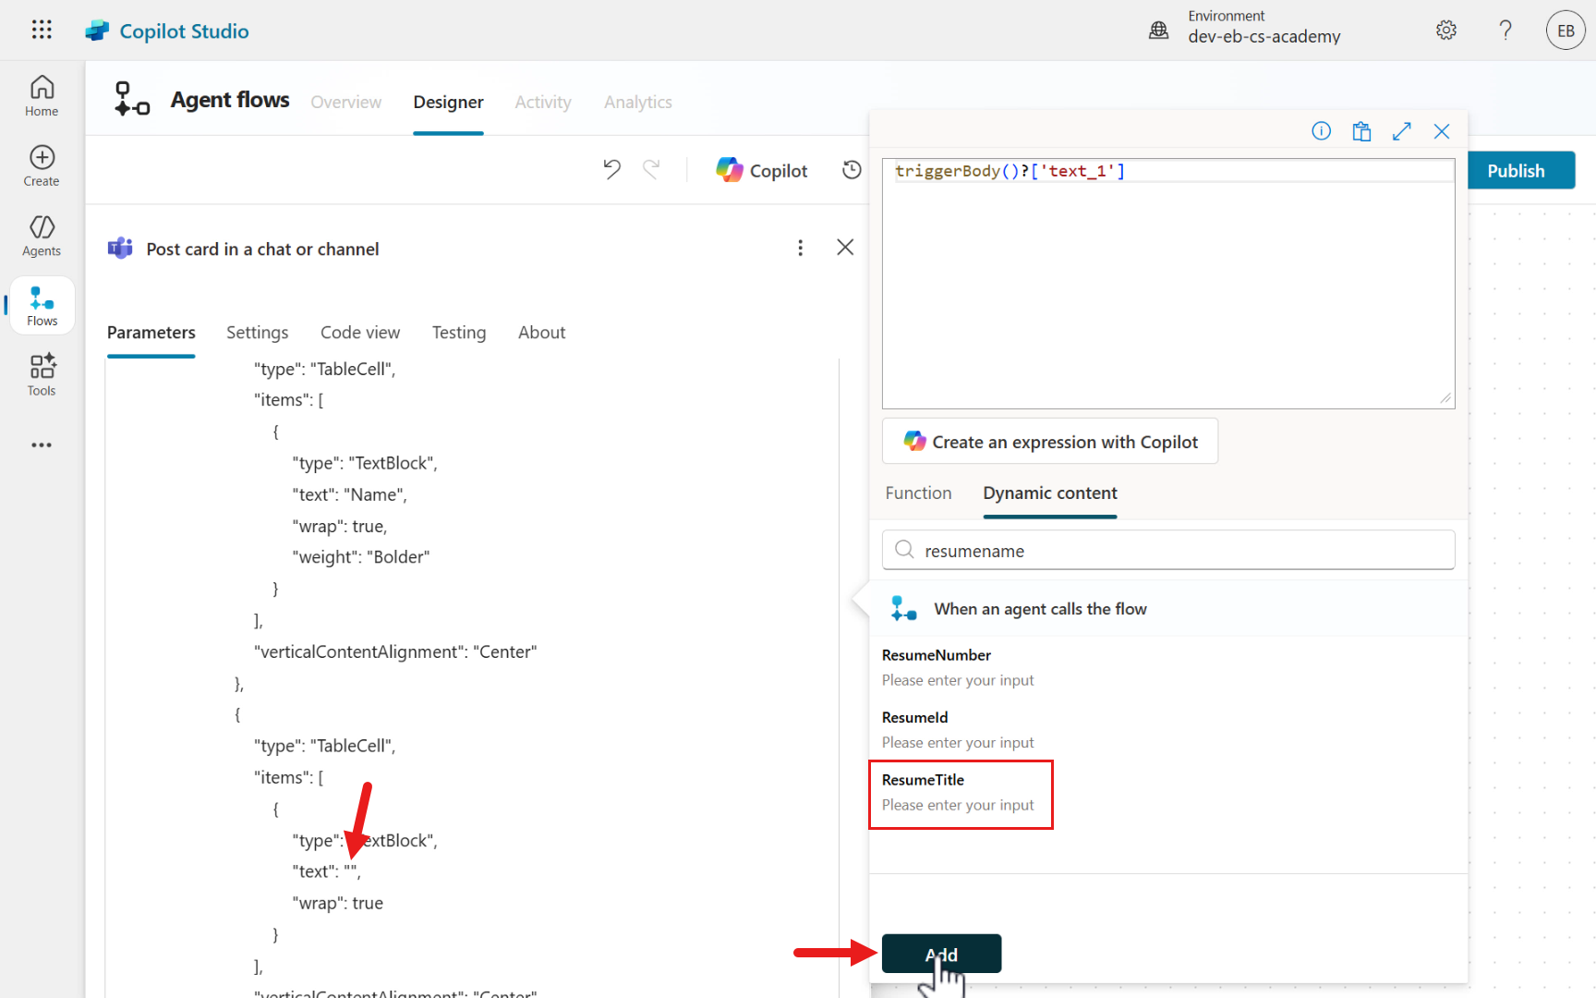Open the settings gear icon
1596x998 pixels.
pyautogui.click(x=1445, y=30)
